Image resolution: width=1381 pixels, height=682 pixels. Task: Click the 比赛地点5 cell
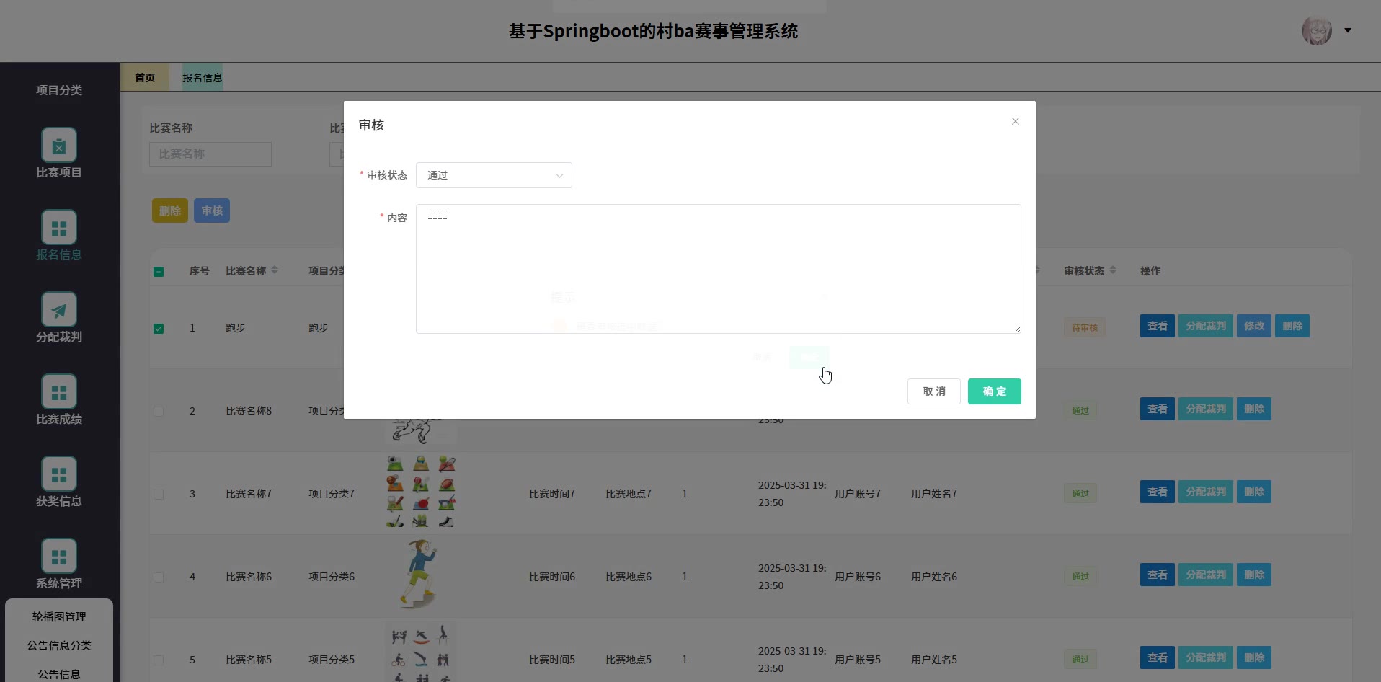click(x=629, y=660)
